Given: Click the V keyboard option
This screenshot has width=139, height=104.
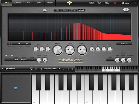Looking at the screenshot, I should (x=64, y=69).
